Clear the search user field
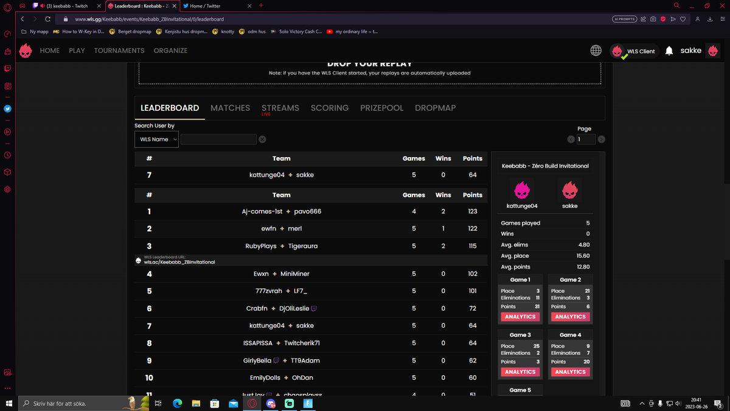This screenshot has height=411, width=730. 262,139
